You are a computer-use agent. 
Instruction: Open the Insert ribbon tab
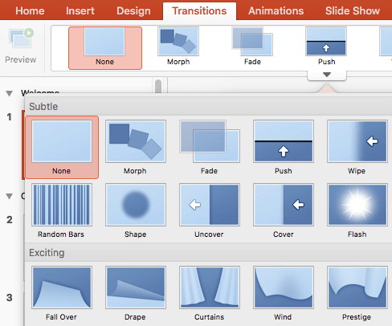click(x=80, y=11)
